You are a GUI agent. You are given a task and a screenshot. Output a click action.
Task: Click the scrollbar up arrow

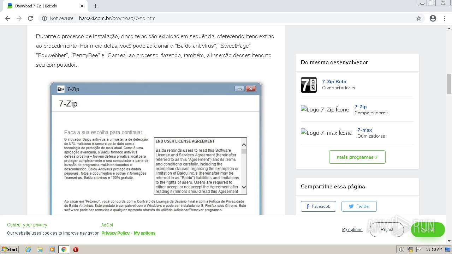pyautogui.click(x=449, y=28)
